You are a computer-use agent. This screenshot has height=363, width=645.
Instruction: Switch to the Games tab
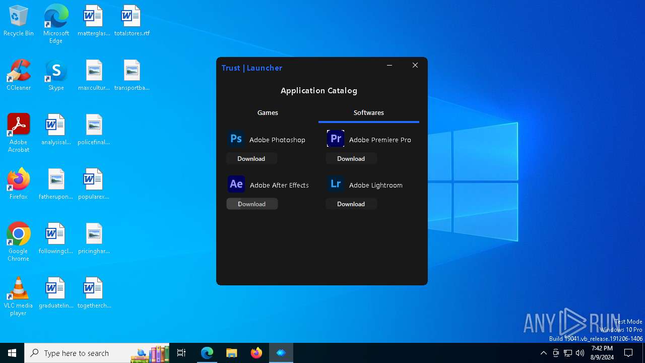(268, 113)
